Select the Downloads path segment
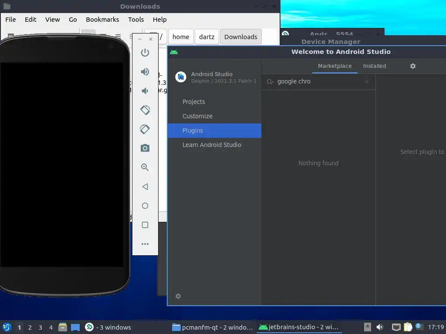Image resolution: width=446 pixels, height=334 pixels. tap(240, 37)
